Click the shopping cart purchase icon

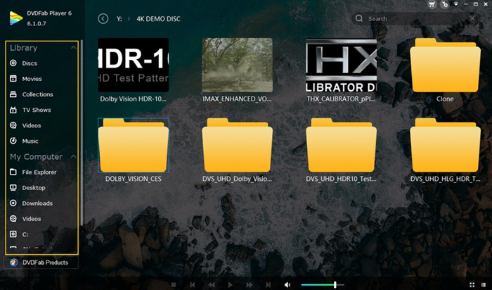(432, 4)
